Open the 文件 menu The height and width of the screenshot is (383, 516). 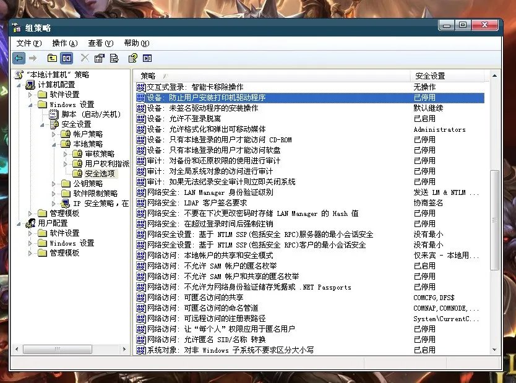[27, 43]
